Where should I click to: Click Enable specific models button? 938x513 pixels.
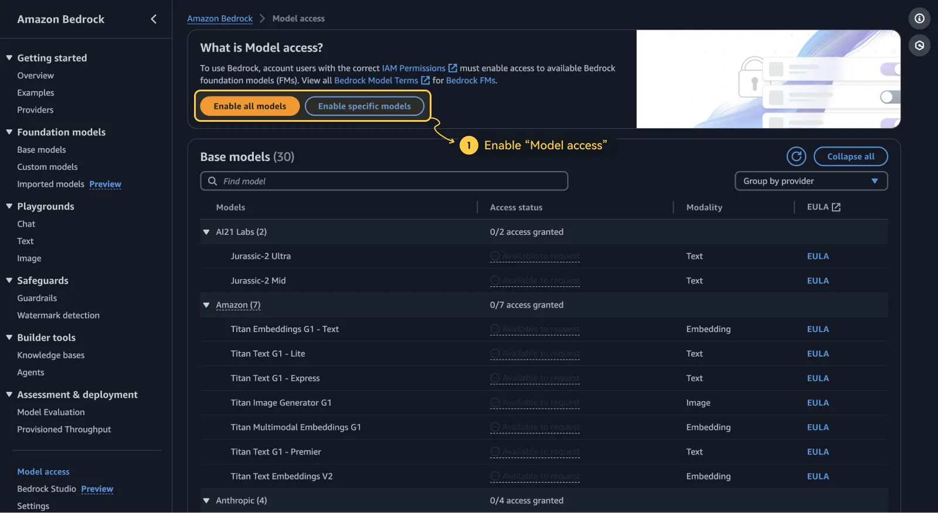click(365, 106)
